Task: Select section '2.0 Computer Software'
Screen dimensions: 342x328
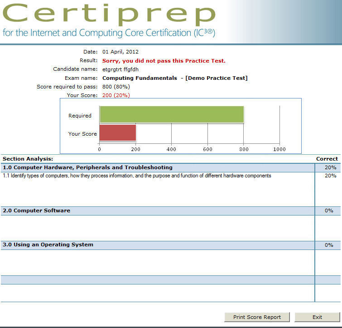Action: point(158,211)
